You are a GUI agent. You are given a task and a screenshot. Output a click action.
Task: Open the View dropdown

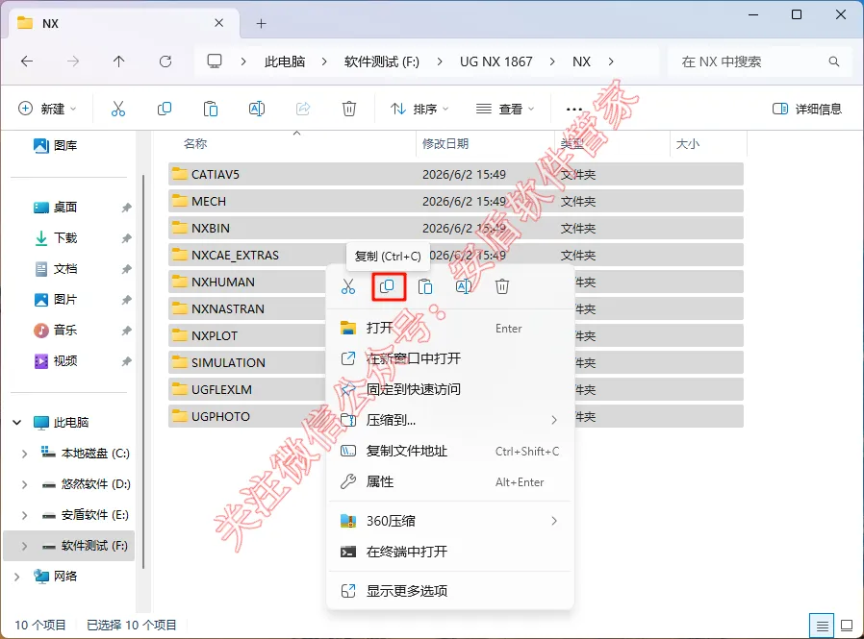[505, 109]
